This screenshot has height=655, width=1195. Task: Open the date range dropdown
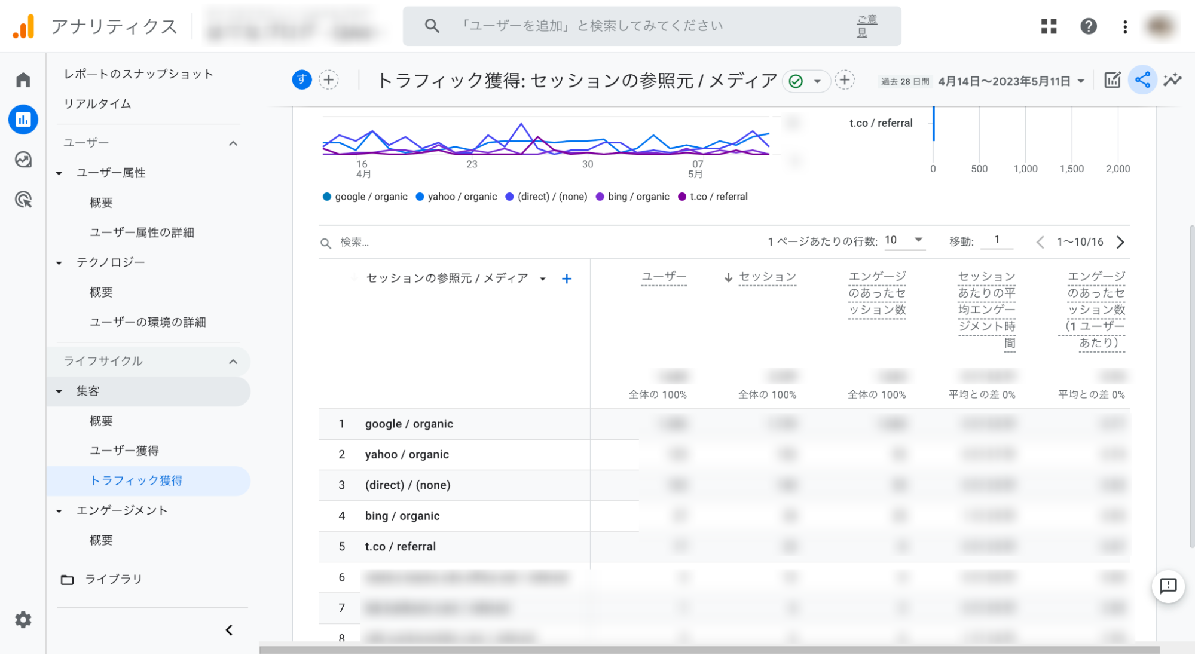click(1081, 81)
